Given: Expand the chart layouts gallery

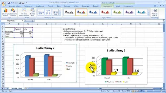Looking at the screenshot, I should (60, 15).
